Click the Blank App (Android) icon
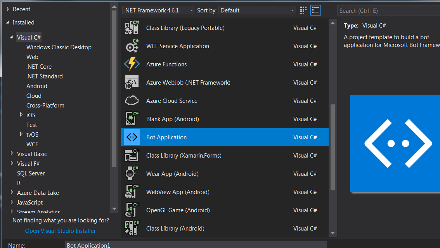This screenshot has width=440, height=248. 132,119
